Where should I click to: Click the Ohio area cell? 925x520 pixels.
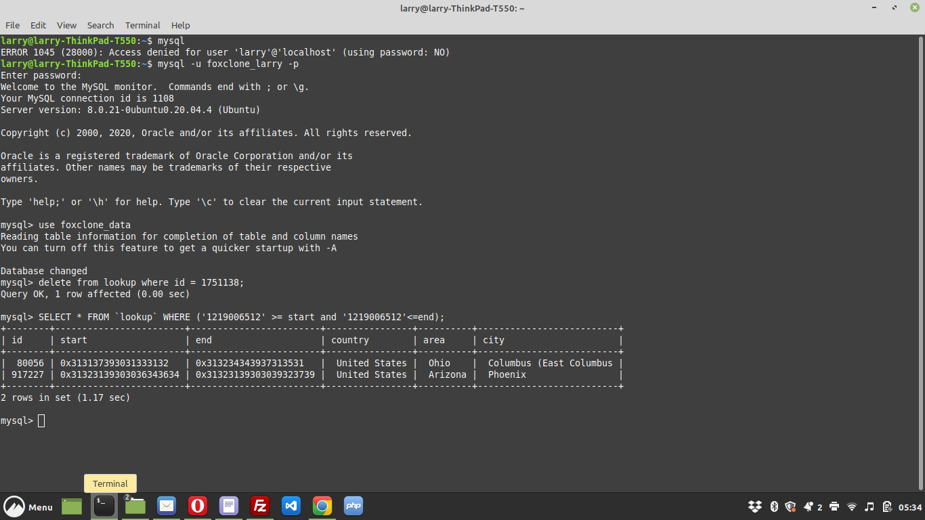pos(439,363)
